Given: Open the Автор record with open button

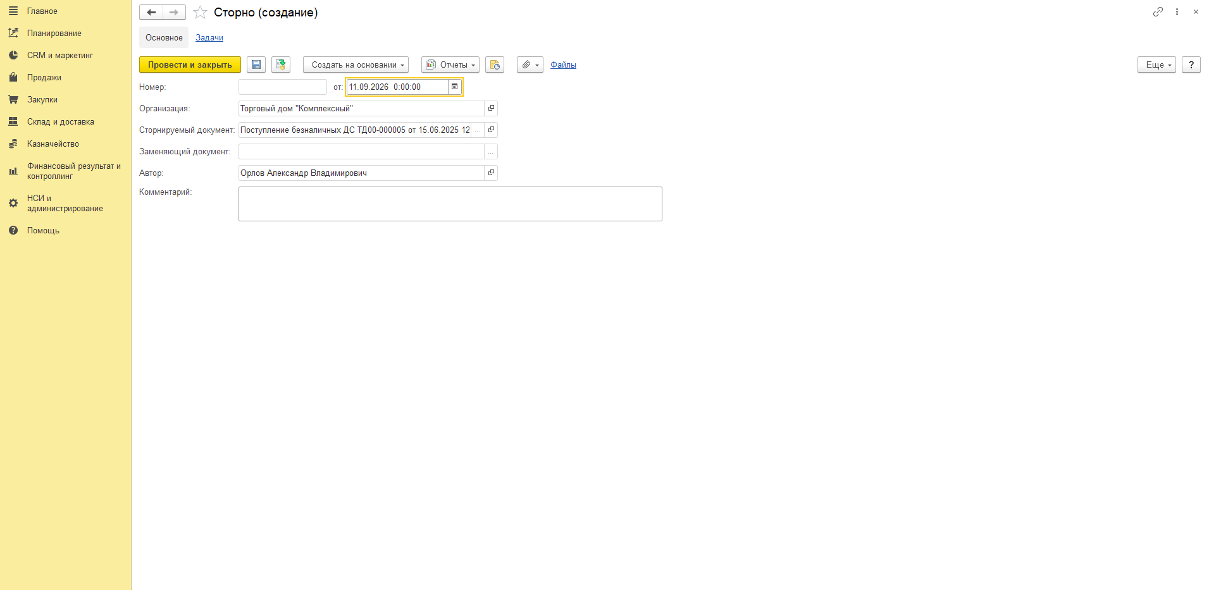Looking at the screenshot, I should click(x=491, y=173).
